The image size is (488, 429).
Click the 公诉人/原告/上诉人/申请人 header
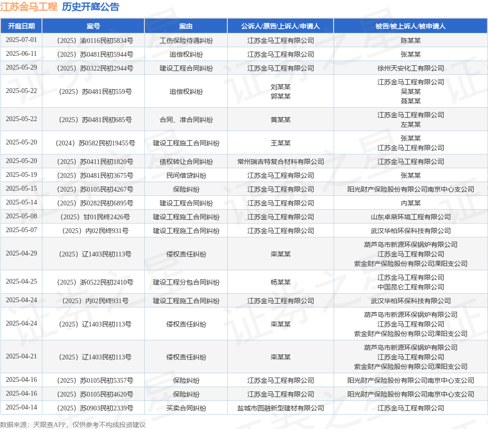280,26
